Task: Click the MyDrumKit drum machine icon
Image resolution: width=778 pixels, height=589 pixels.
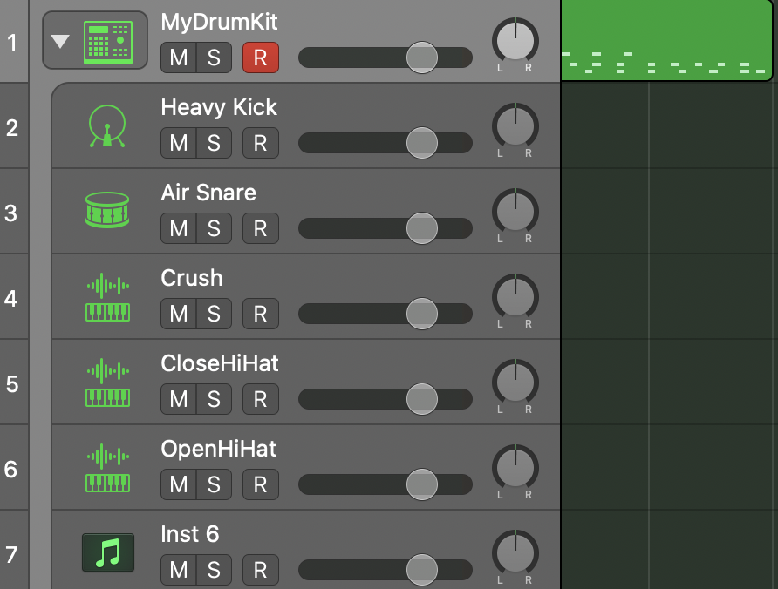Action: point(108,41)
